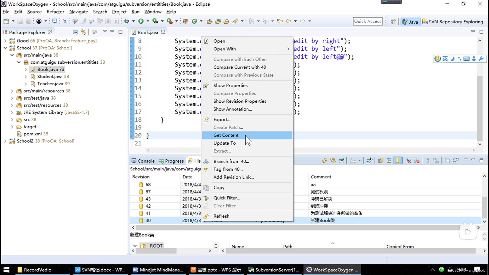The image size is (489, 275).
Task: Toggle the Local and Remote revisions mode icon
Action: pos(381,161)
